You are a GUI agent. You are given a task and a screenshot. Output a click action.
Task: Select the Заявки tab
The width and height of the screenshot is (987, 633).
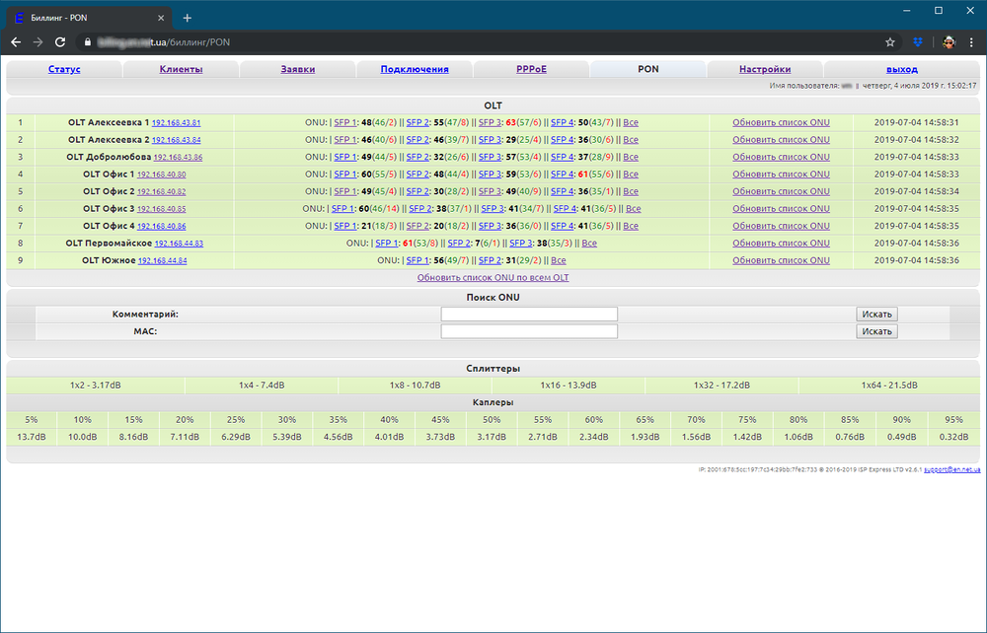click(x=297, y=69)
